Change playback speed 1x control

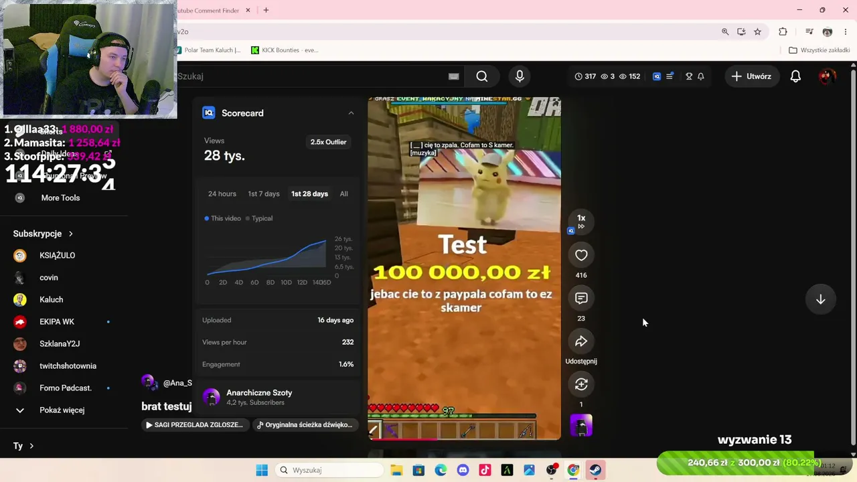(581, 222)
